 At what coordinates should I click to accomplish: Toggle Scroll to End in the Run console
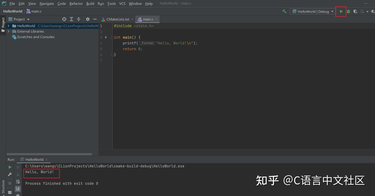pyautogui.click(x=18, y=188)
